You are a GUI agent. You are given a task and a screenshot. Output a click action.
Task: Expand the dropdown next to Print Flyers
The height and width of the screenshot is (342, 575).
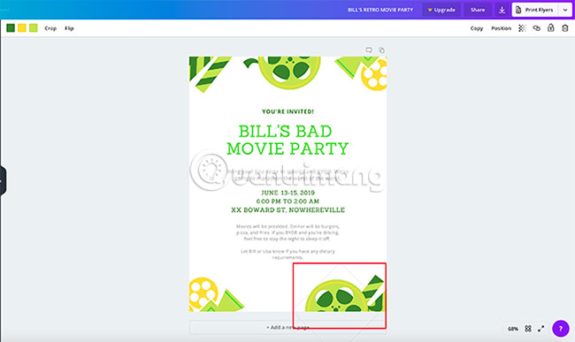pyautogui.click(x=565, y=10)
